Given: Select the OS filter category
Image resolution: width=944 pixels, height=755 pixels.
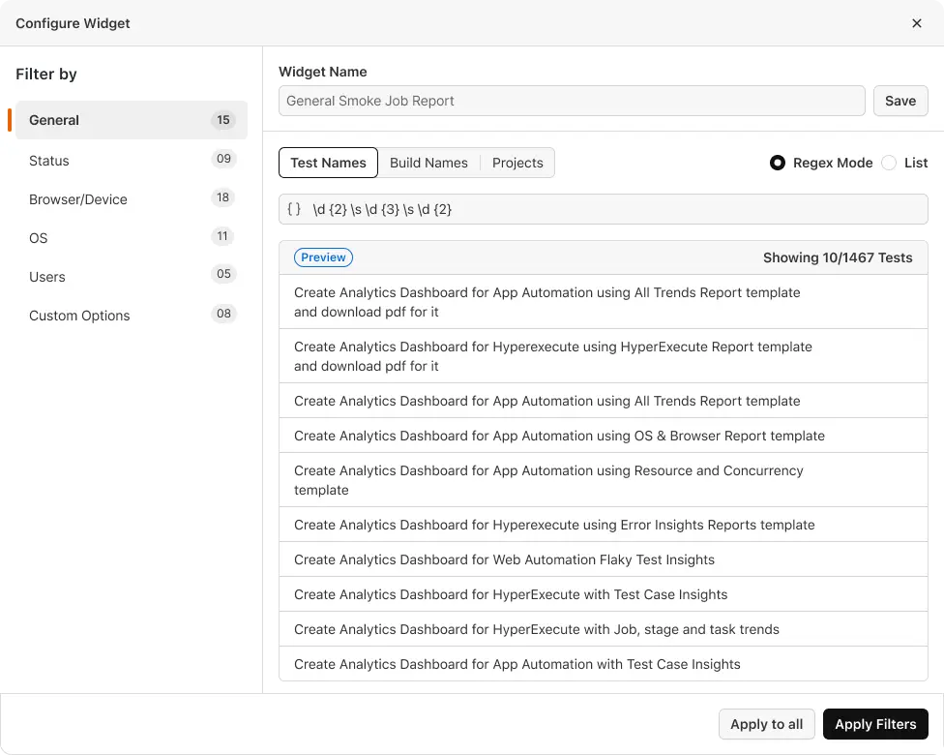Looking at the screenshot, I should [131, 238].
